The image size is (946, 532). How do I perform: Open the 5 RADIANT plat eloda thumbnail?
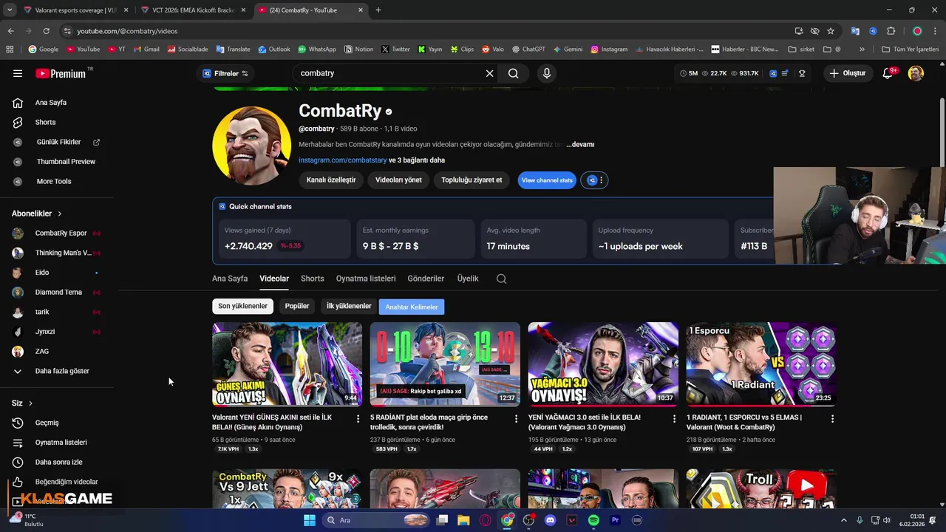point(445,364)
